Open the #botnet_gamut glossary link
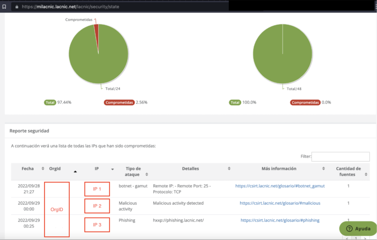 click(280, 186)
